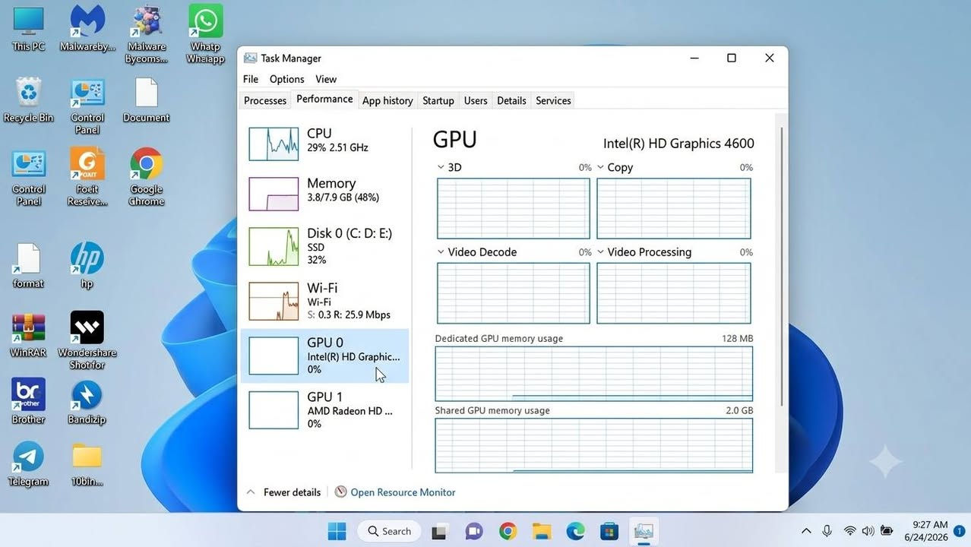
Task: Open the Copy engine dropdown
Action: tap(600, 167)
